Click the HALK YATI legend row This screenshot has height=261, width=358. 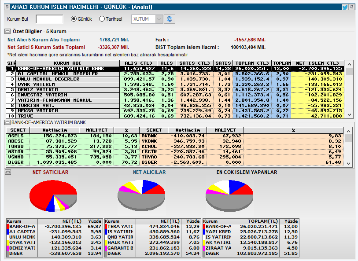point(152,242)
